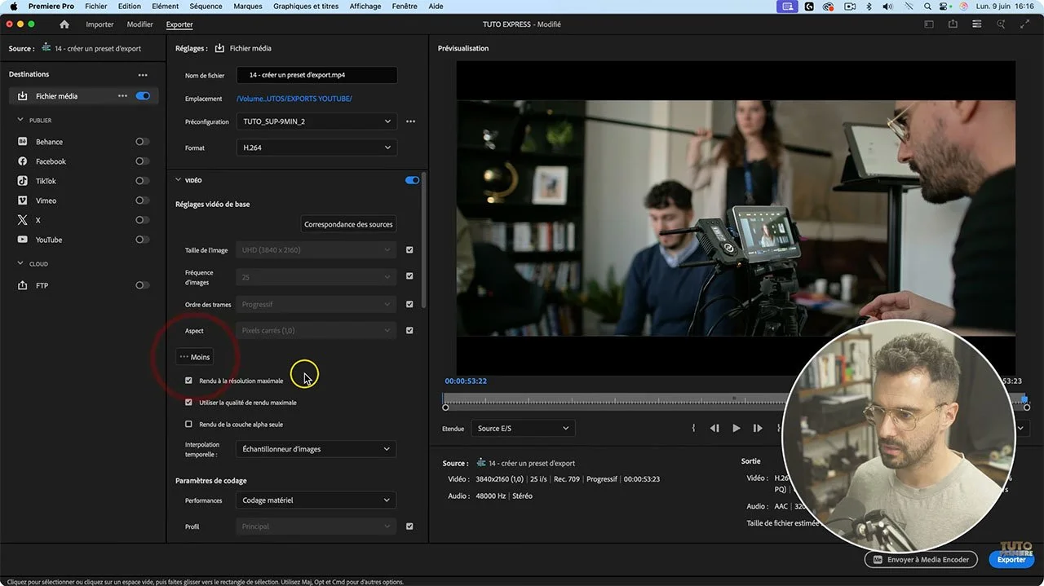Click the TikTok destination icon
This screenshot has height=586, width=1044.
point(23,181)
